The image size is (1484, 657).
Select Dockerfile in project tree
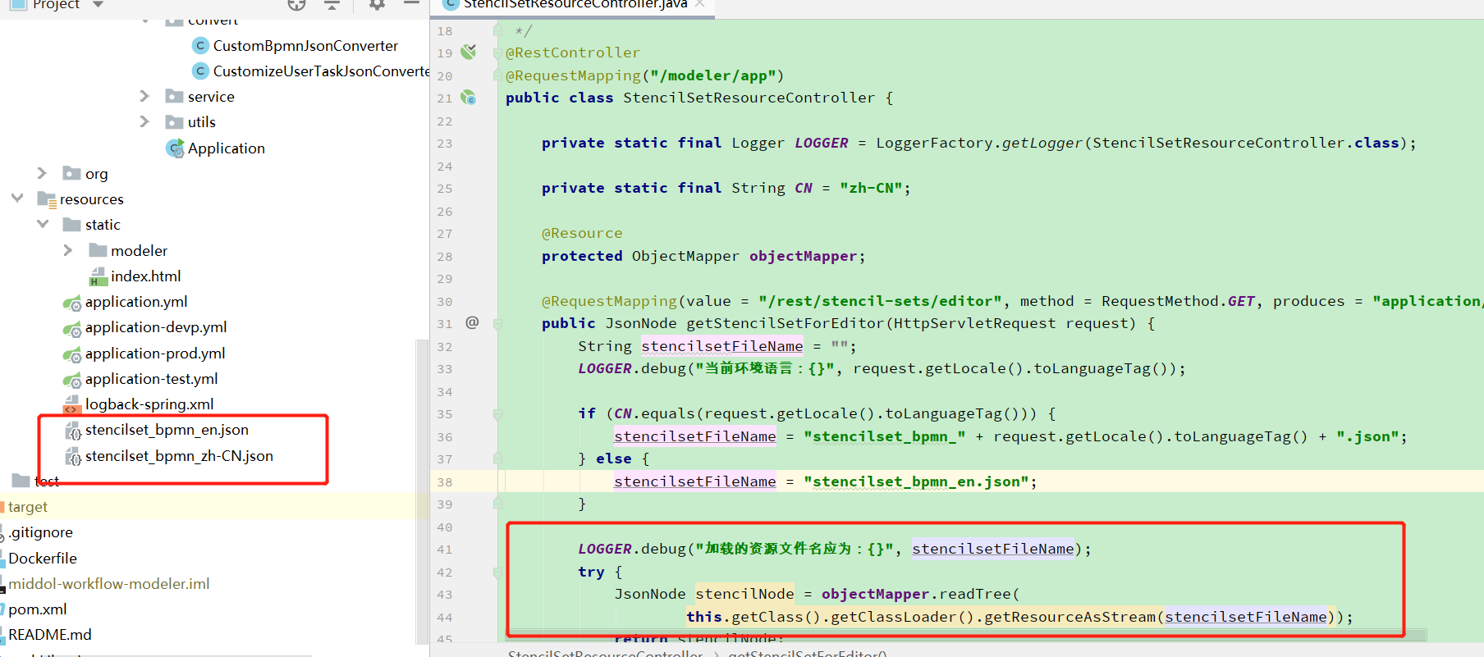pyautogui.click(x=43, y=559)
